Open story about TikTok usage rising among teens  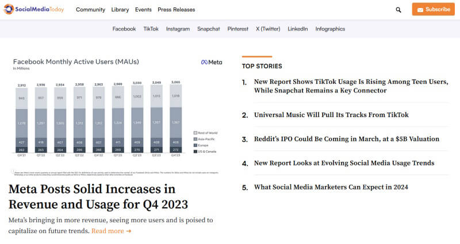351,86
